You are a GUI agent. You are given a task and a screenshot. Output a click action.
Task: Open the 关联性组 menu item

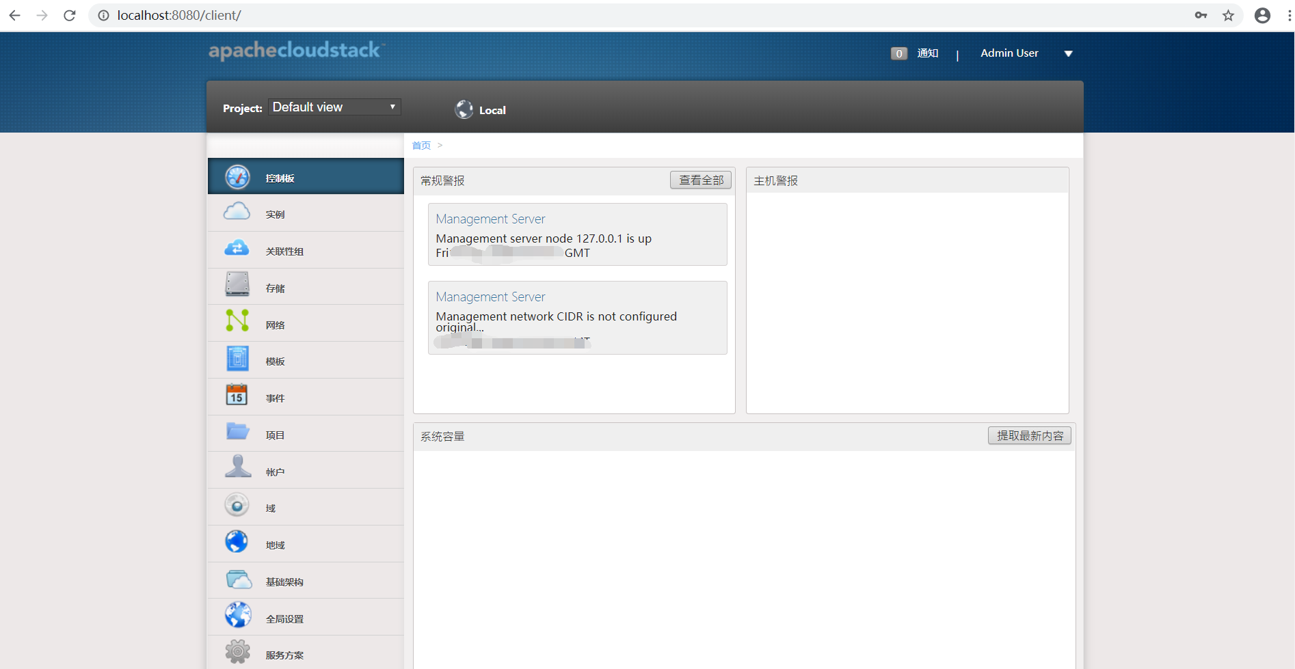[x=306, y=250]
